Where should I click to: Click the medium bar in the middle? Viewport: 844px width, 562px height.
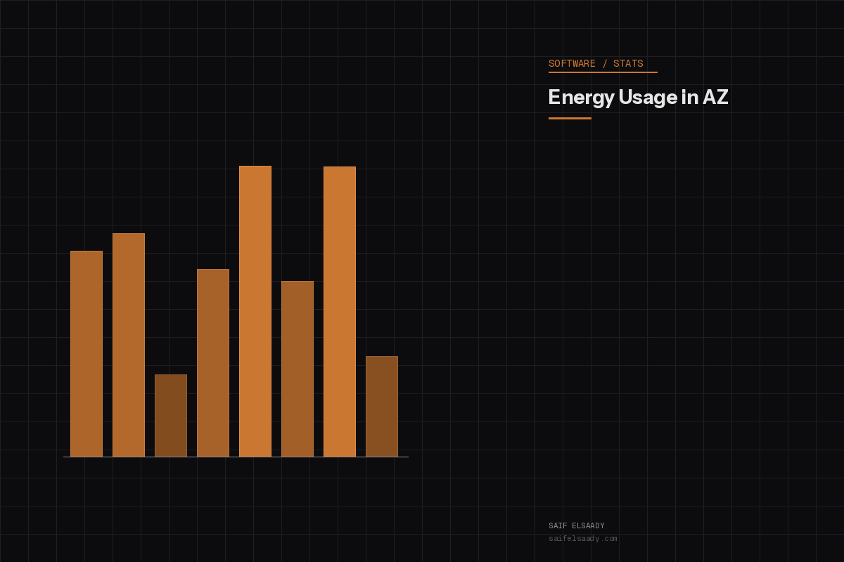[x=298, y=369]
